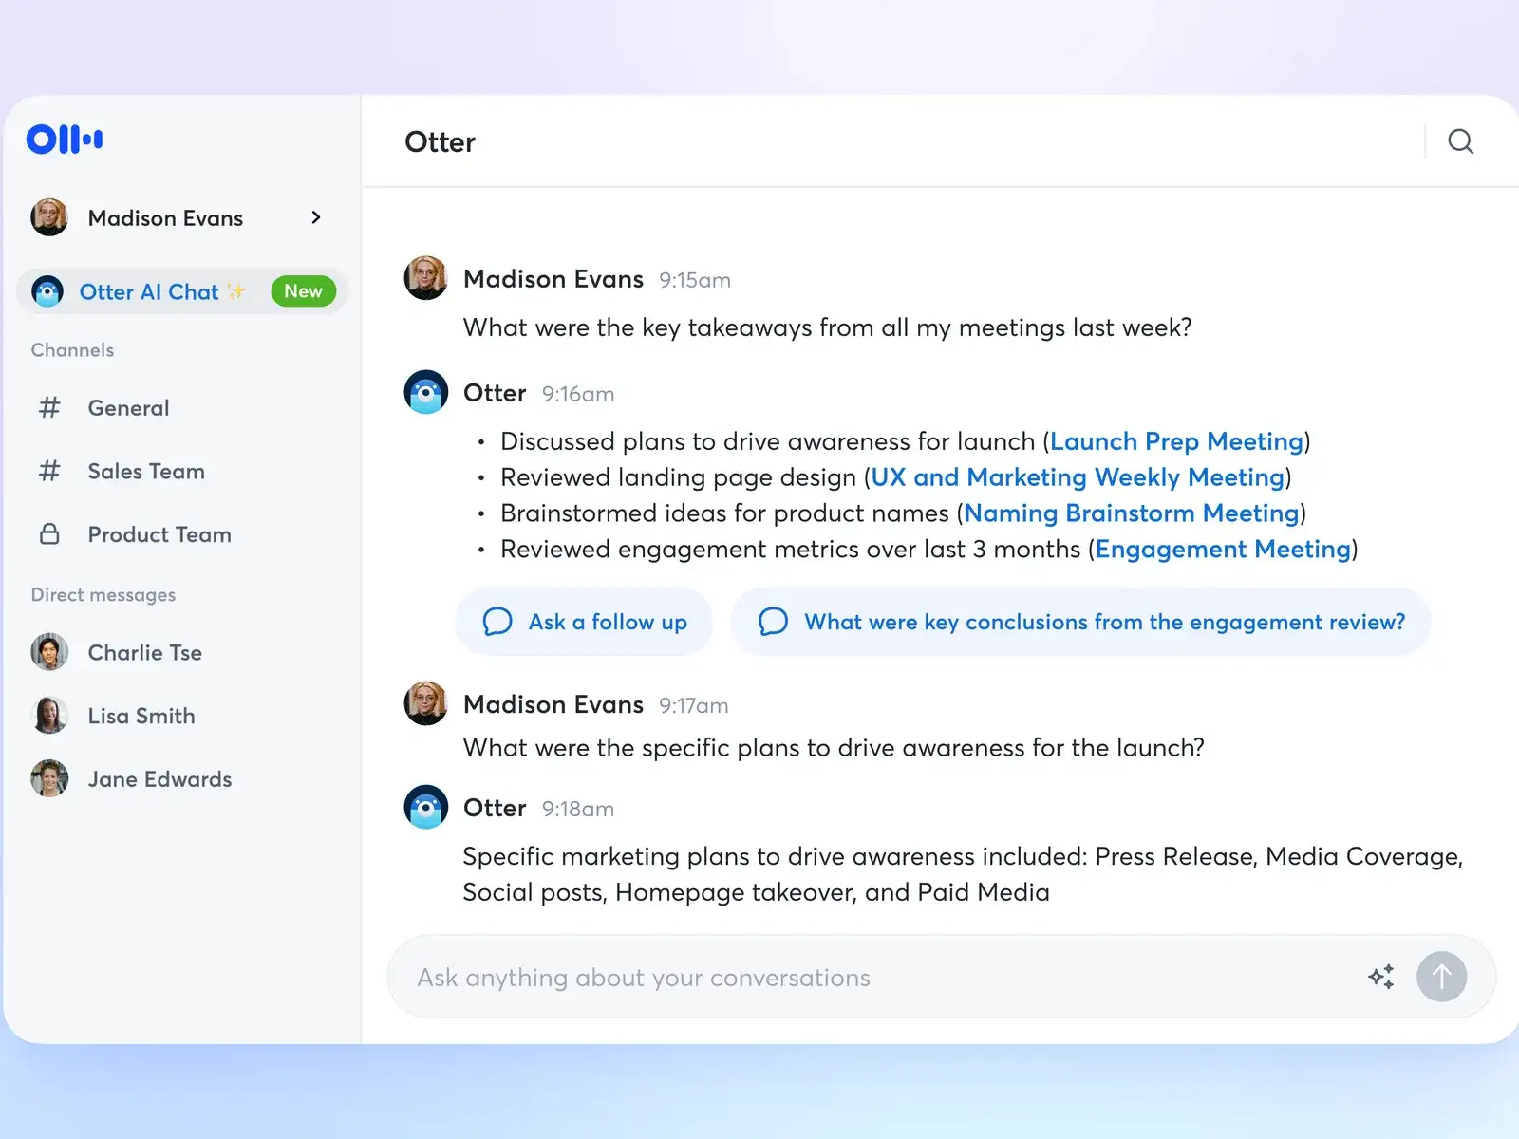
Task: Click the Otter sender name at 9:18am
Action: pos(495,808)
